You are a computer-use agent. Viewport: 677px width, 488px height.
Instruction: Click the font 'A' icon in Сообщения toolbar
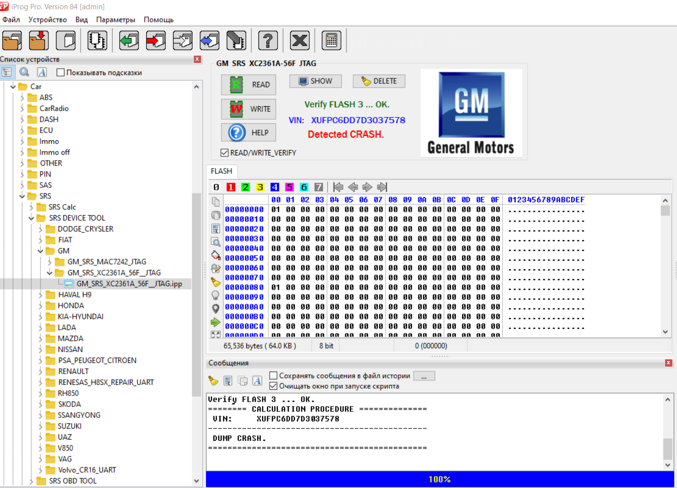coord(258,381)
